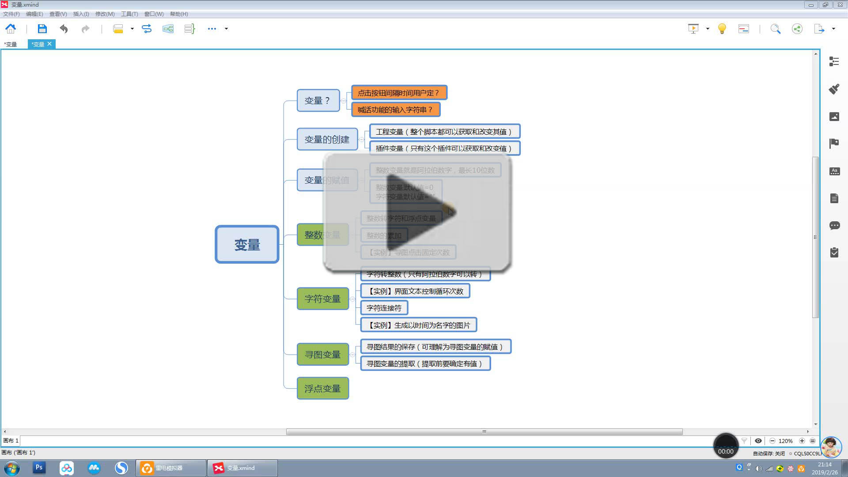
Task: Play the video with the overlay play button
Action: [x=417, y=212]
